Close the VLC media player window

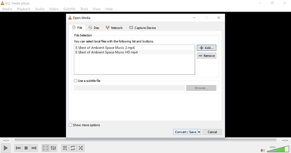[284, 3]
